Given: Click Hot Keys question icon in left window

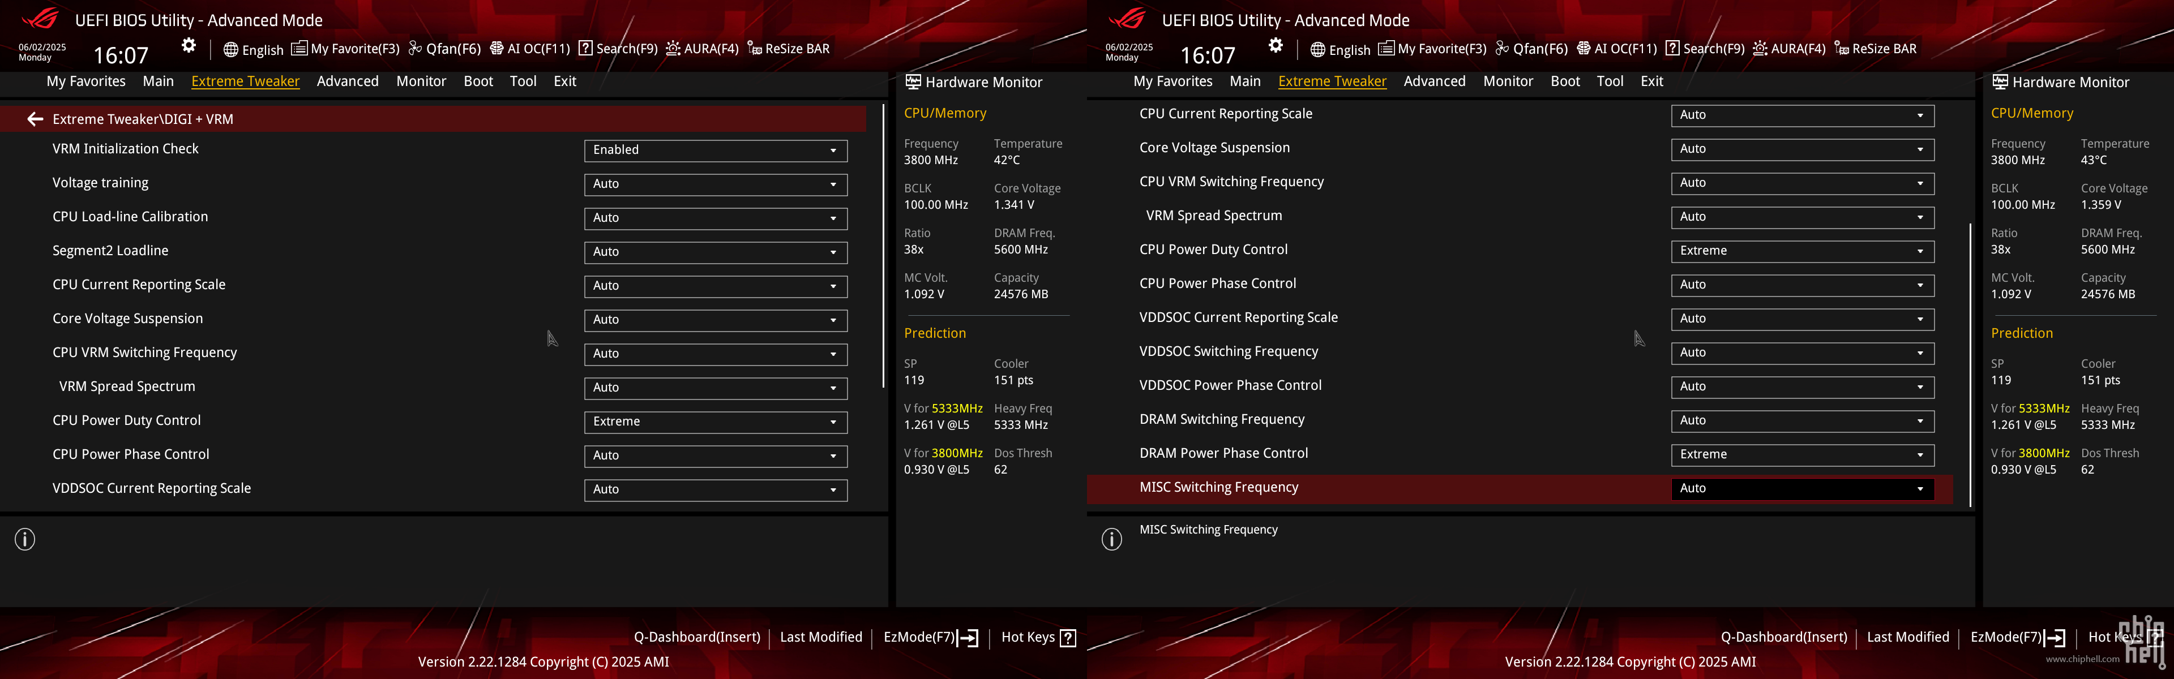Looking at the screenshot, I should click(1068, 638).
